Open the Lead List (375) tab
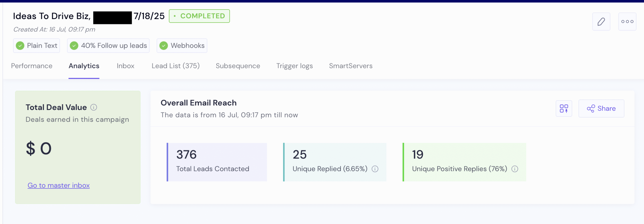 point(176,66)
